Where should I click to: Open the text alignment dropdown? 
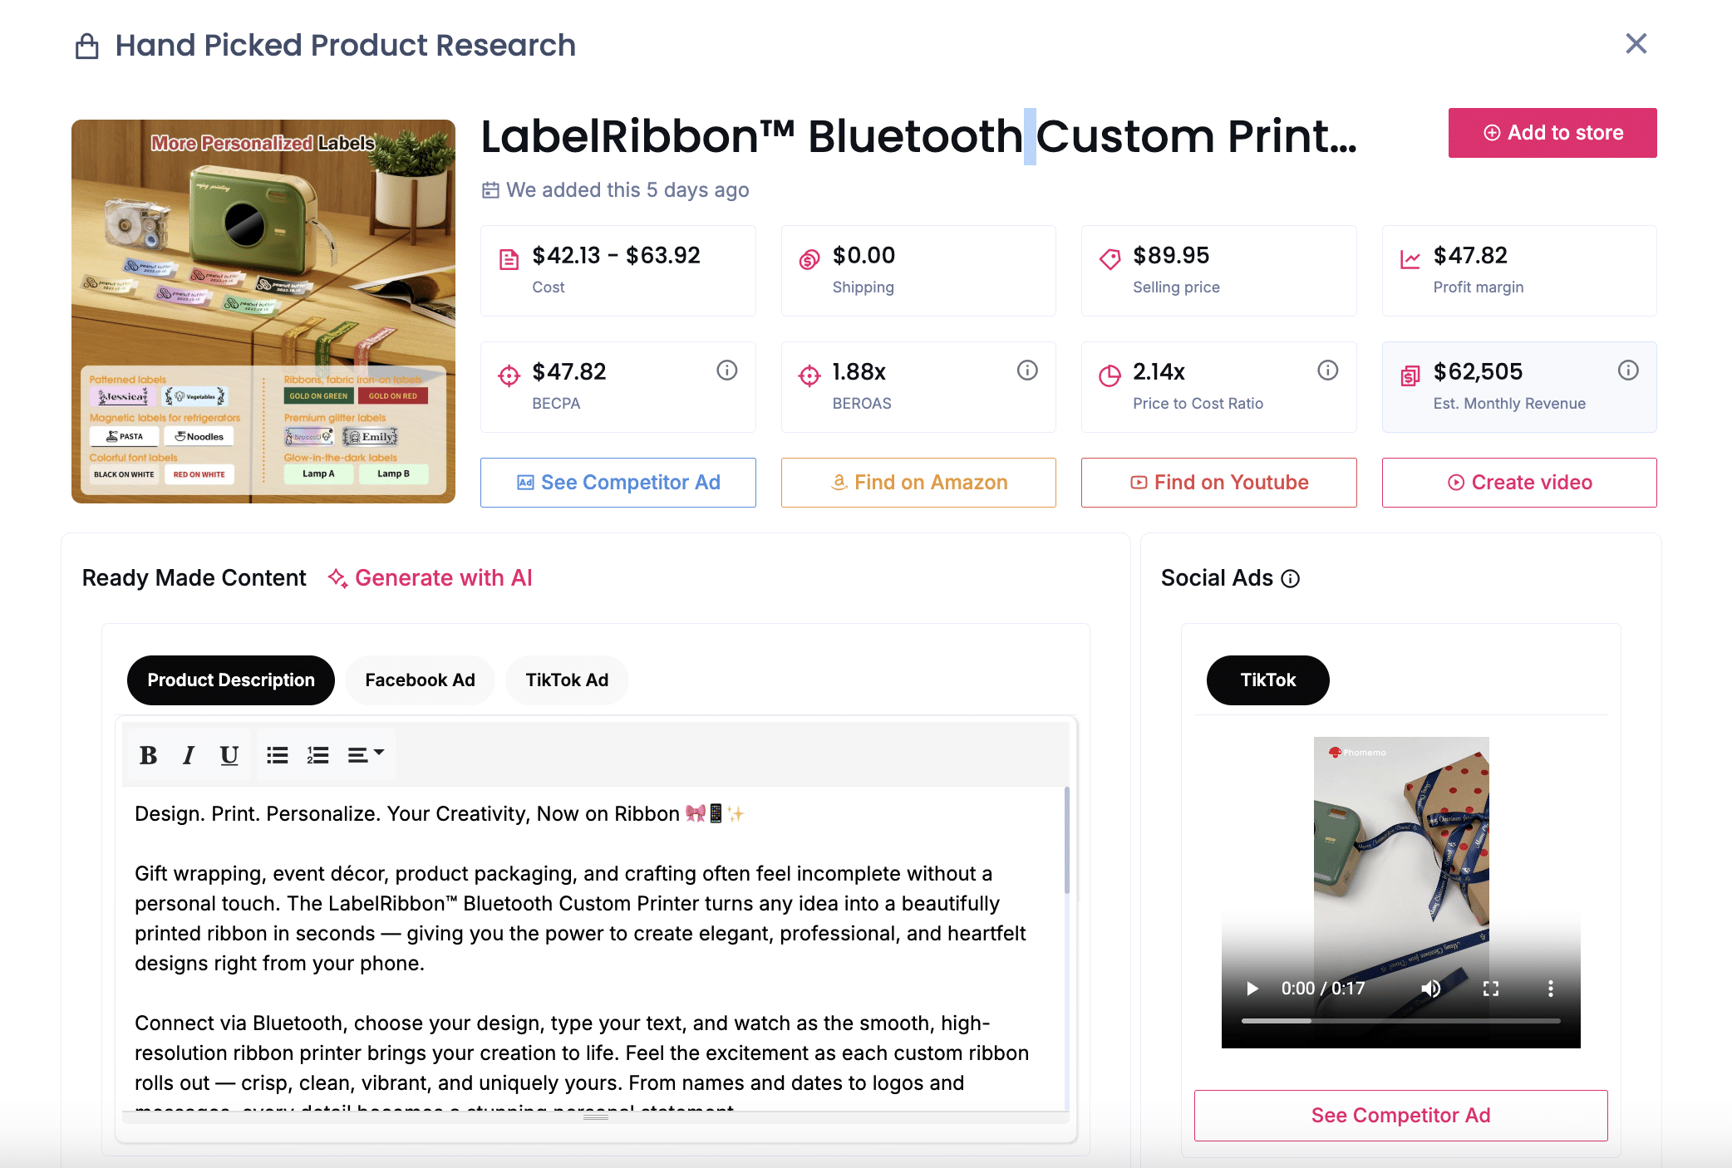coord(366,755)
